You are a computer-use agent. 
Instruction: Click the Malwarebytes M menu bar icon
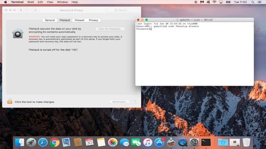click(202, 2)
